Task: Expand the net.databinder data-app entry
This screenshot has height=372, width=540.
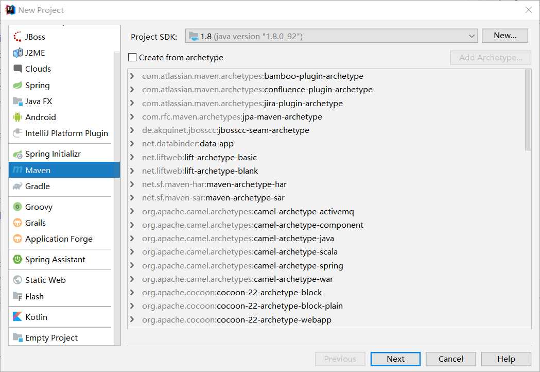Action: tap(132, 143)
